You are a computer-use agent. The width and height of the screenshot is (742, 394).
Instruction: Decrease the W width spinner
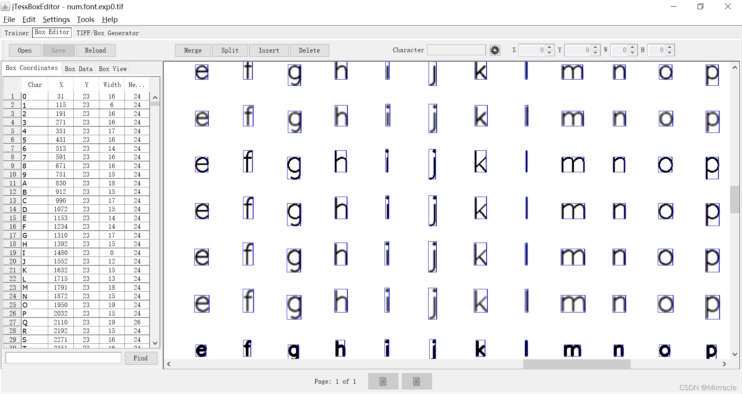coord(632,53)
